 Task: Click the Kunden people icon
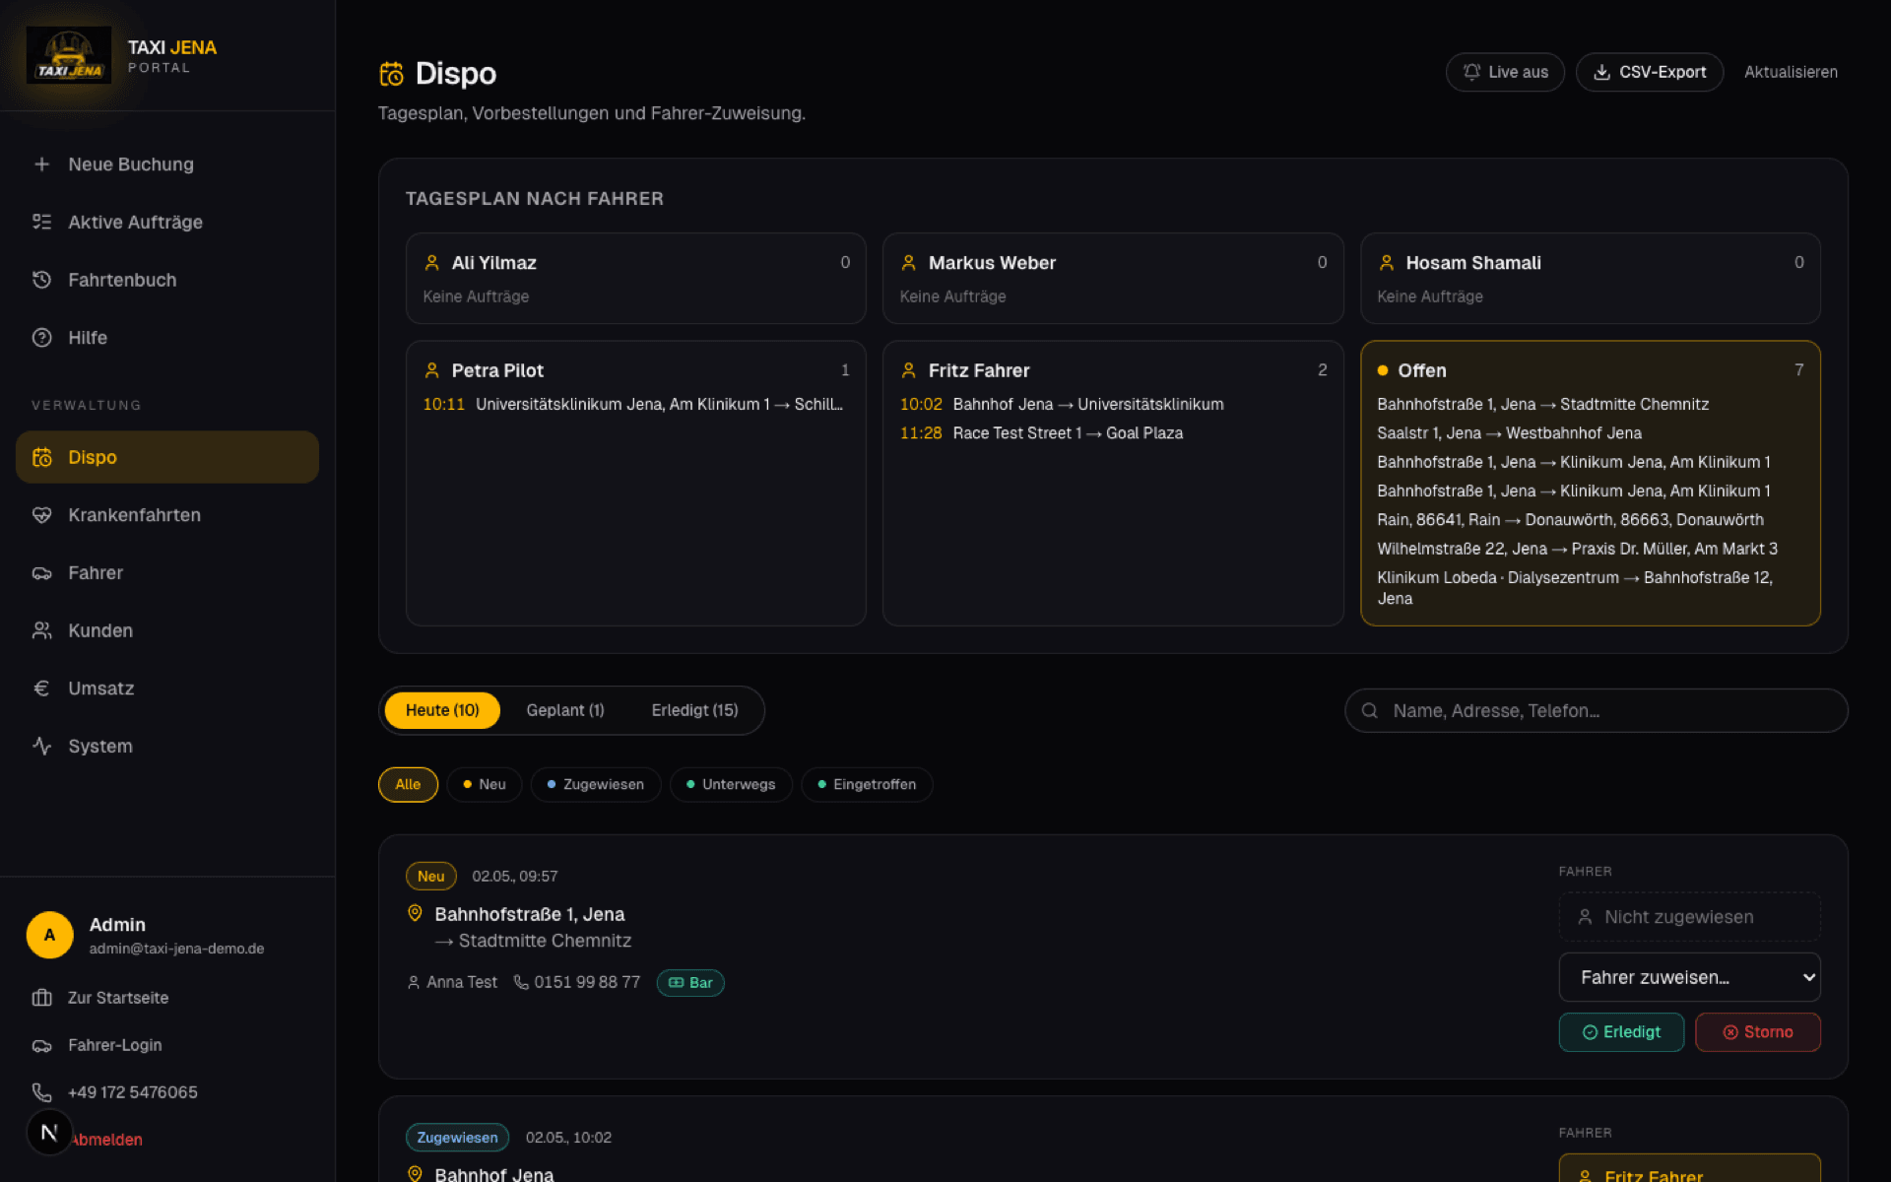click(41, 630)
